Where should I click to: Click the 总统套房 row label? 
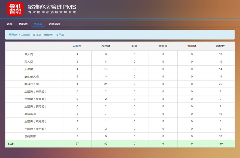[x=30, y=136]
